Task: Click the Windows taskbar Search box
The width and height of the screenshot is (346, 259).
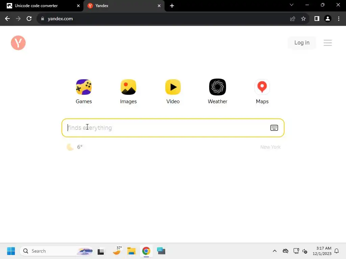Action: tap(56, 251)
